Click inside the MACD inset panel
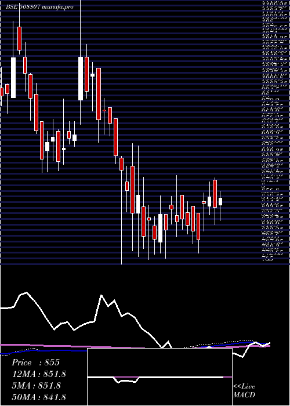290x406 pixels. pyautogui.click(x=159, y=377)
